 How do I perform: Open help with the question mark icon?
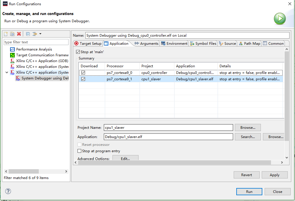(x=8, y=191)
